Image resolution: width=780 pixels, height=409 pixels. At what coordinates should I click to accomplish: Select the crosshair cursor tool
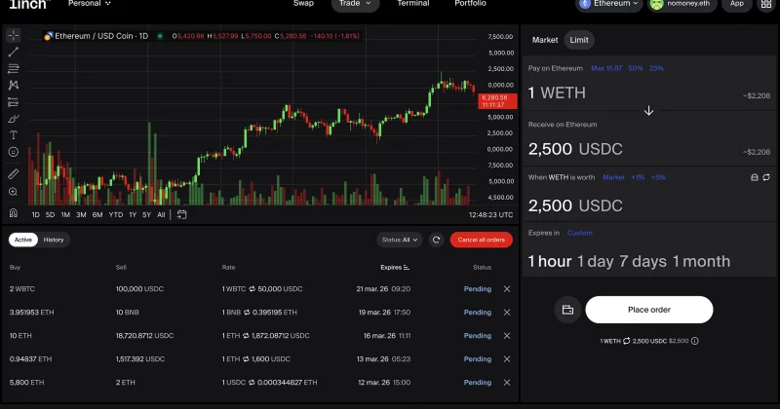point(14,35)
